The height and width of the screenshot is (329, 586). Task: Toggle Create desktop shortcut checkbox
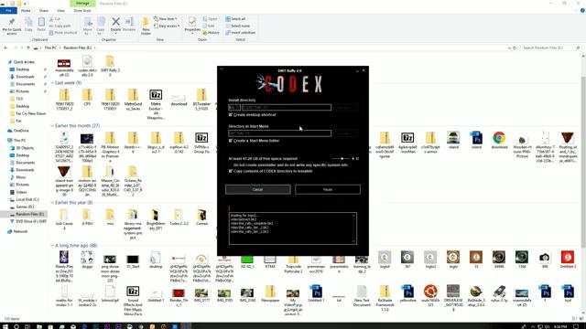coord(231,114)
